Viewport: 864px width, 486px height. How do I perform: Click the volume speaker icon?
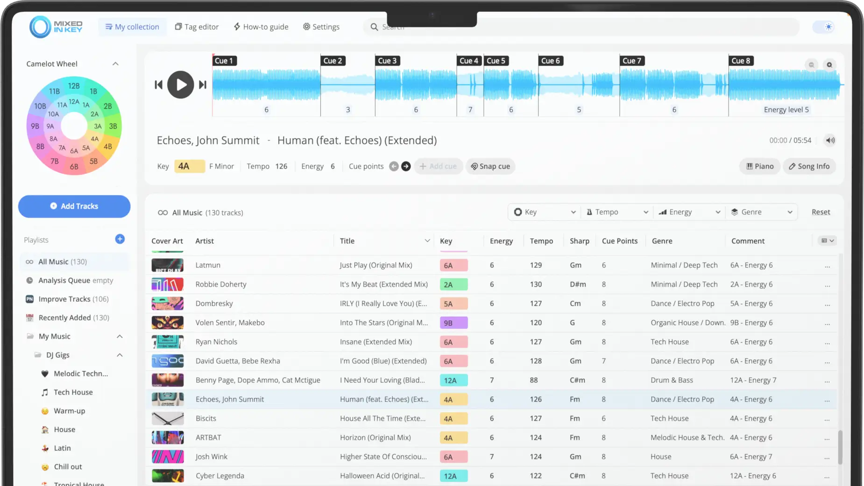tap(830, 140)
